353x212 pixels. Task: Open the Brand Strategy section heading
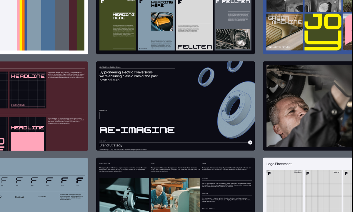point(111,145)
